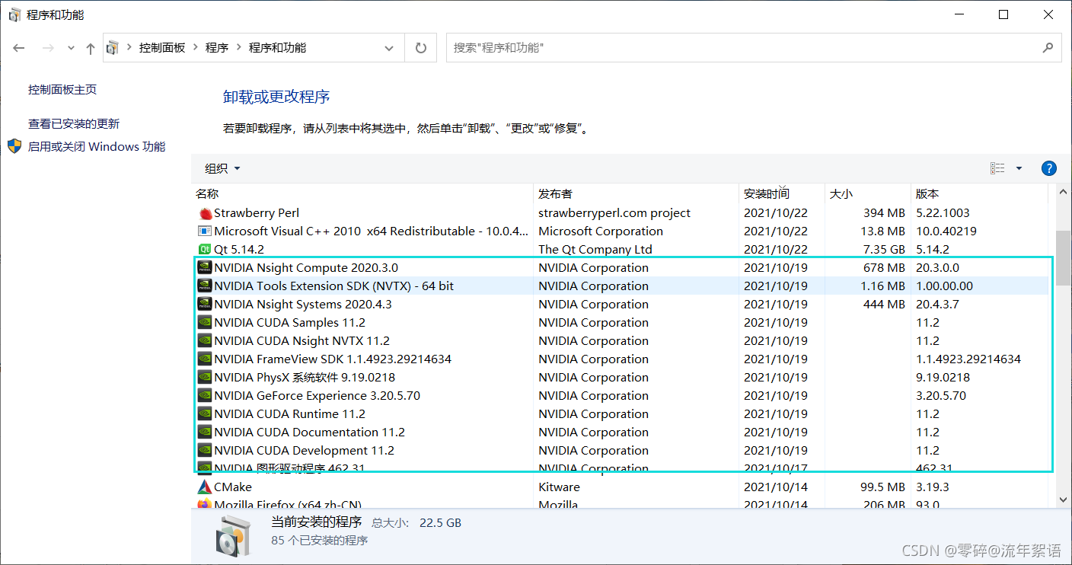
Task: Select the Strawberry Perl entry name
Action: [x=257, y=213]
